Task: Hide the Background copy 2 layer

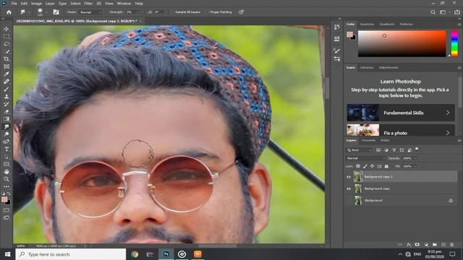Action: click(349, 177)
